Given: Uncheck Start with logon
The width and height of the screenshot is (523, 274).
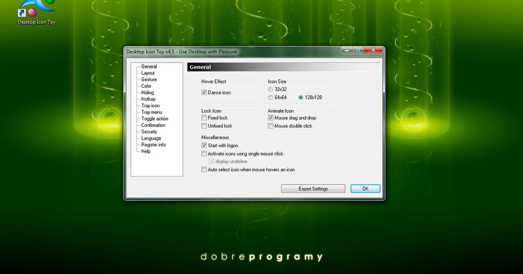Looking at the screenshot, I should (204, 145).
